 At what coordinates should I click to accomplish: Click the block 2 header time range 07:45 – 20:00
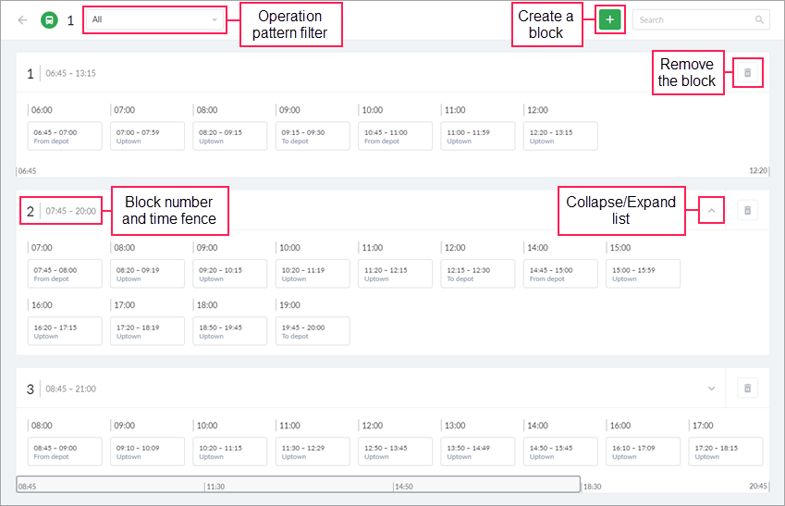(x=71, y=211)
